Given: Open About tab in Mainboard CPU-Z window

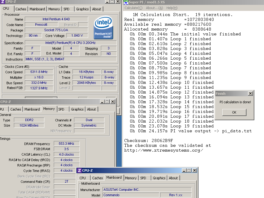Looking at the screenshot, I should (173, 178).
